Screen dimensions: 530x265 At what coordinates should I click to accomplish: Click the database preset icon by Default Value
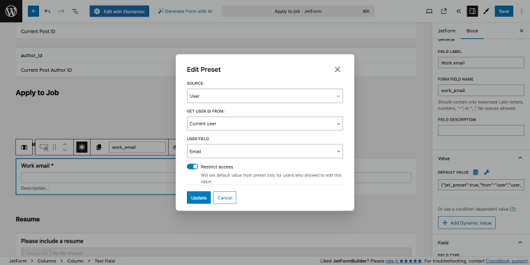click(476, 172)
